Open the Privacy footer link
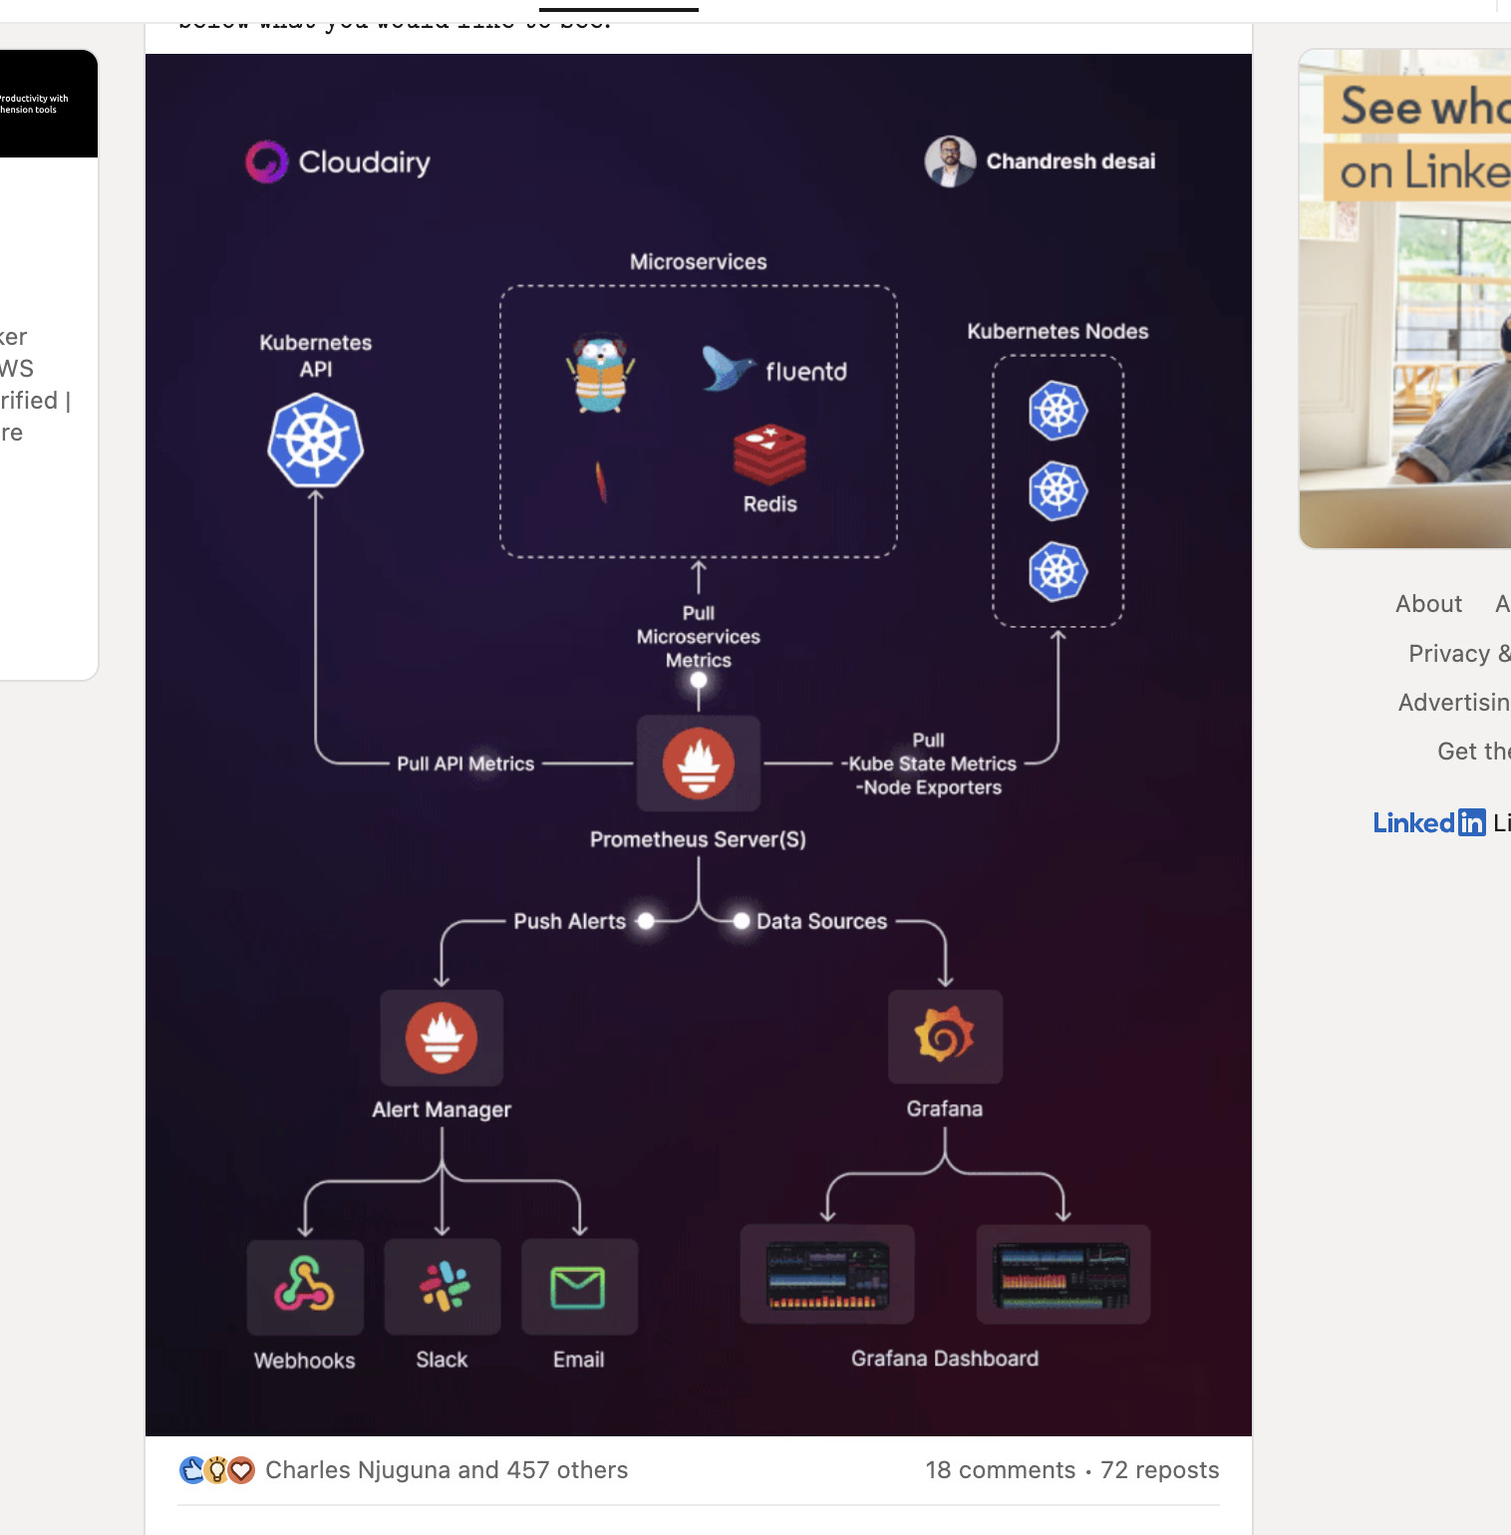Viewport: 1511px width, 1535px height. [x=1458, y=654]
